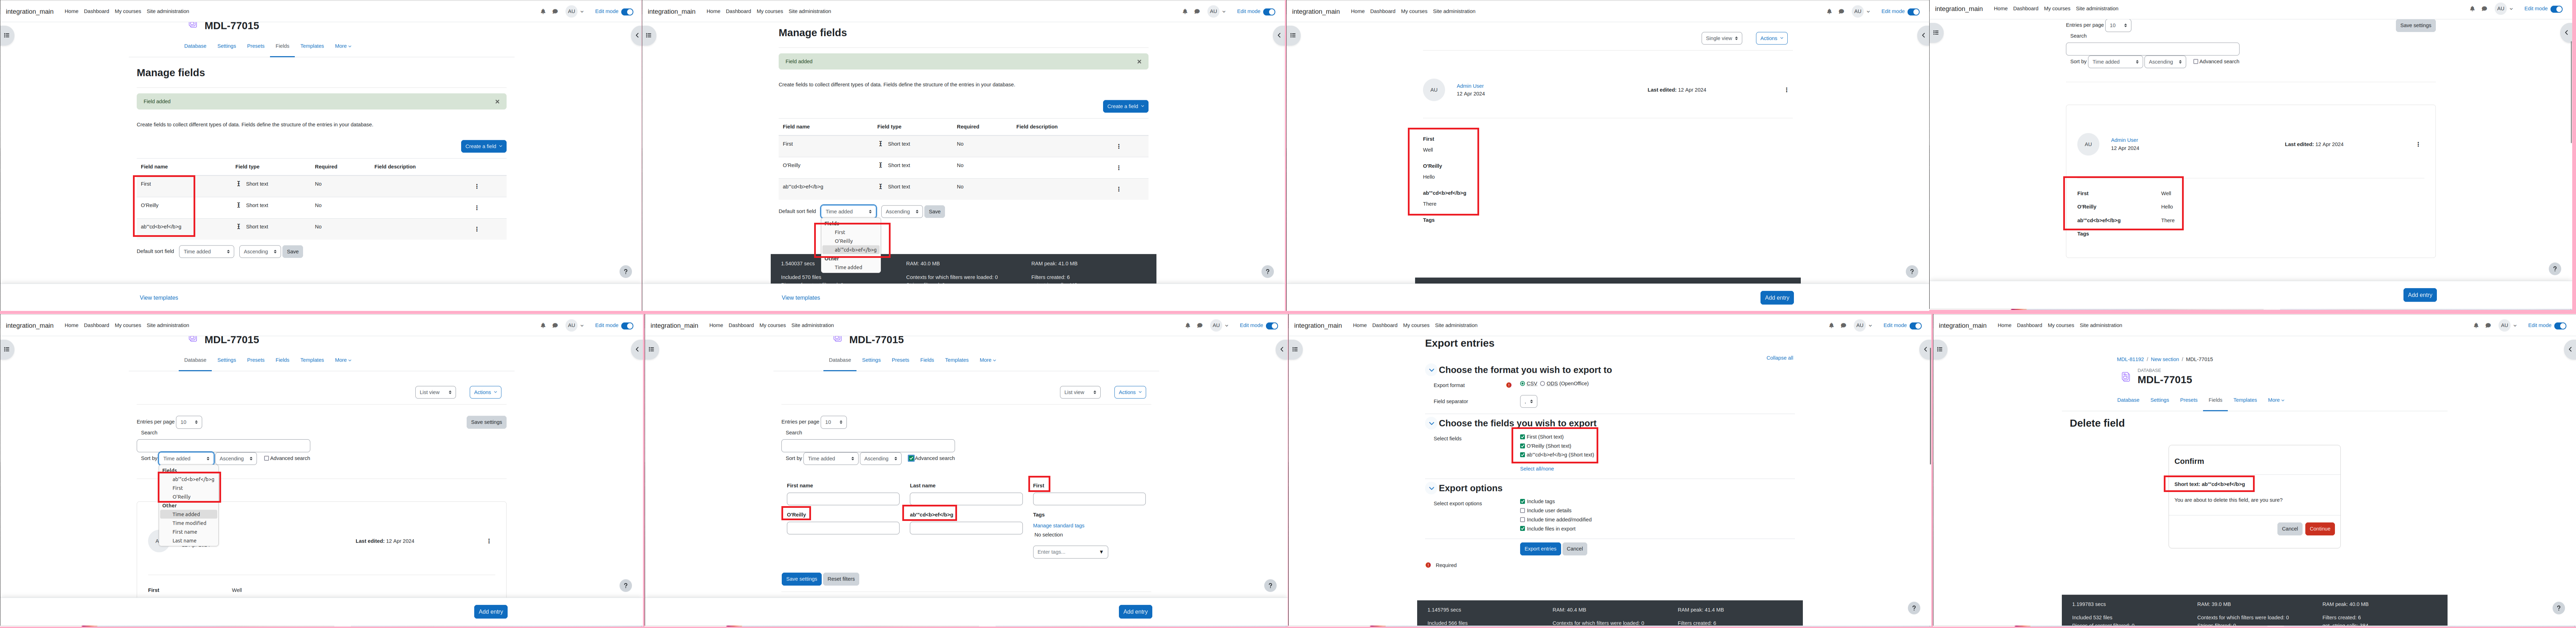The width and height of the screenshot is (2576, 628).
Task: Toggle Include tags export option
Action: coord(1522,502)
